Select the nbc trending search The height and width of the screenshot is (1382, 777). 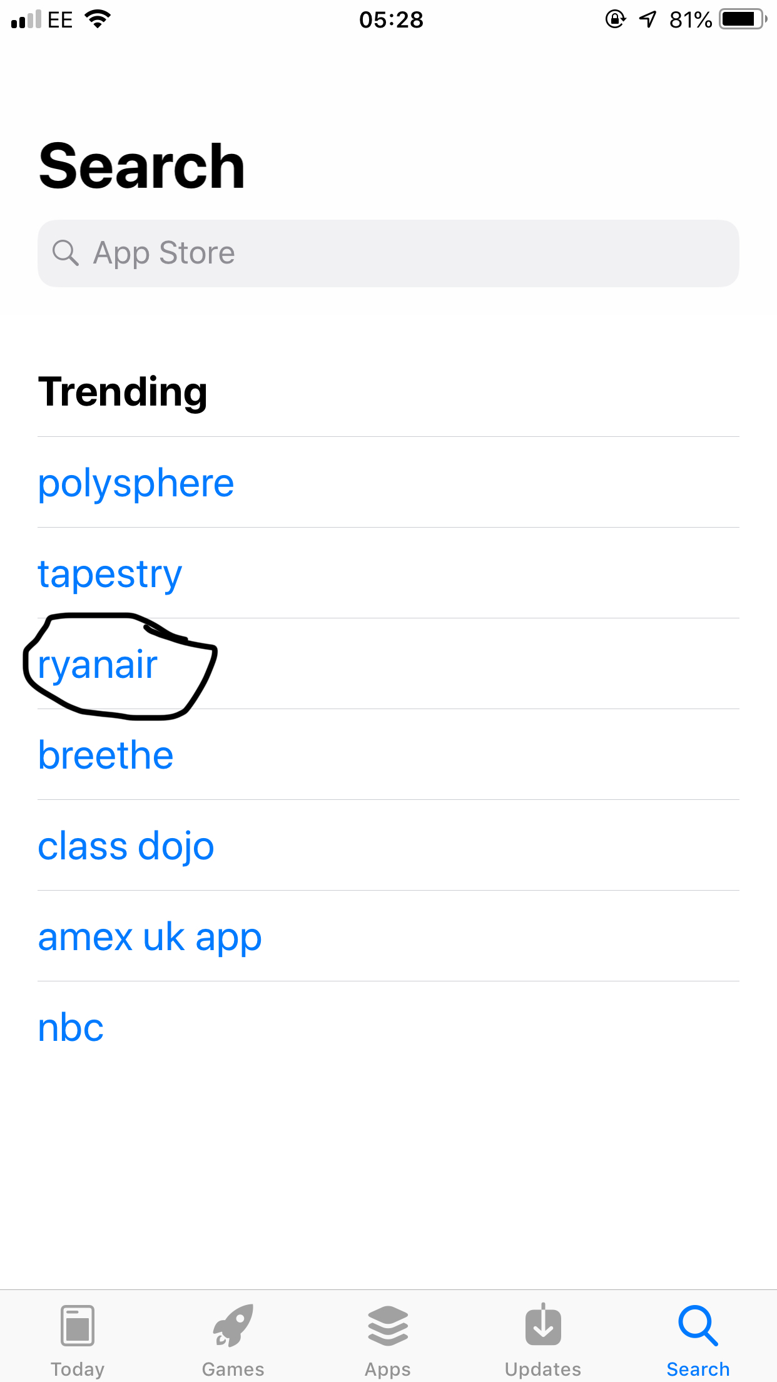click(x=71, y=1028)
